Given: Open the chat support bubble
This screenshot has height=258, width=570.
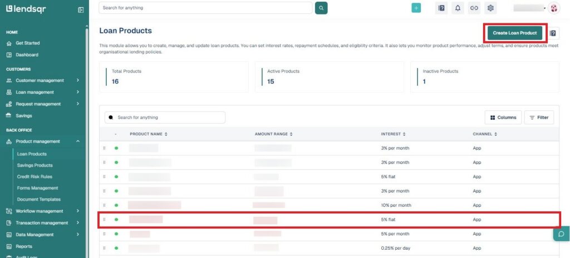Looking at the screenshot, I should (x=561, y=233).
